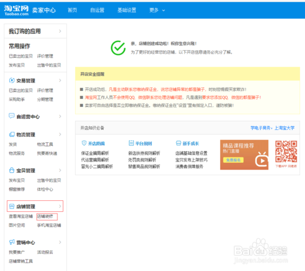Image resolution: width=305 pixels, height=271 pixels.
Task: Open 基础设置 in top navigation
Action: [x=127, y=10]
